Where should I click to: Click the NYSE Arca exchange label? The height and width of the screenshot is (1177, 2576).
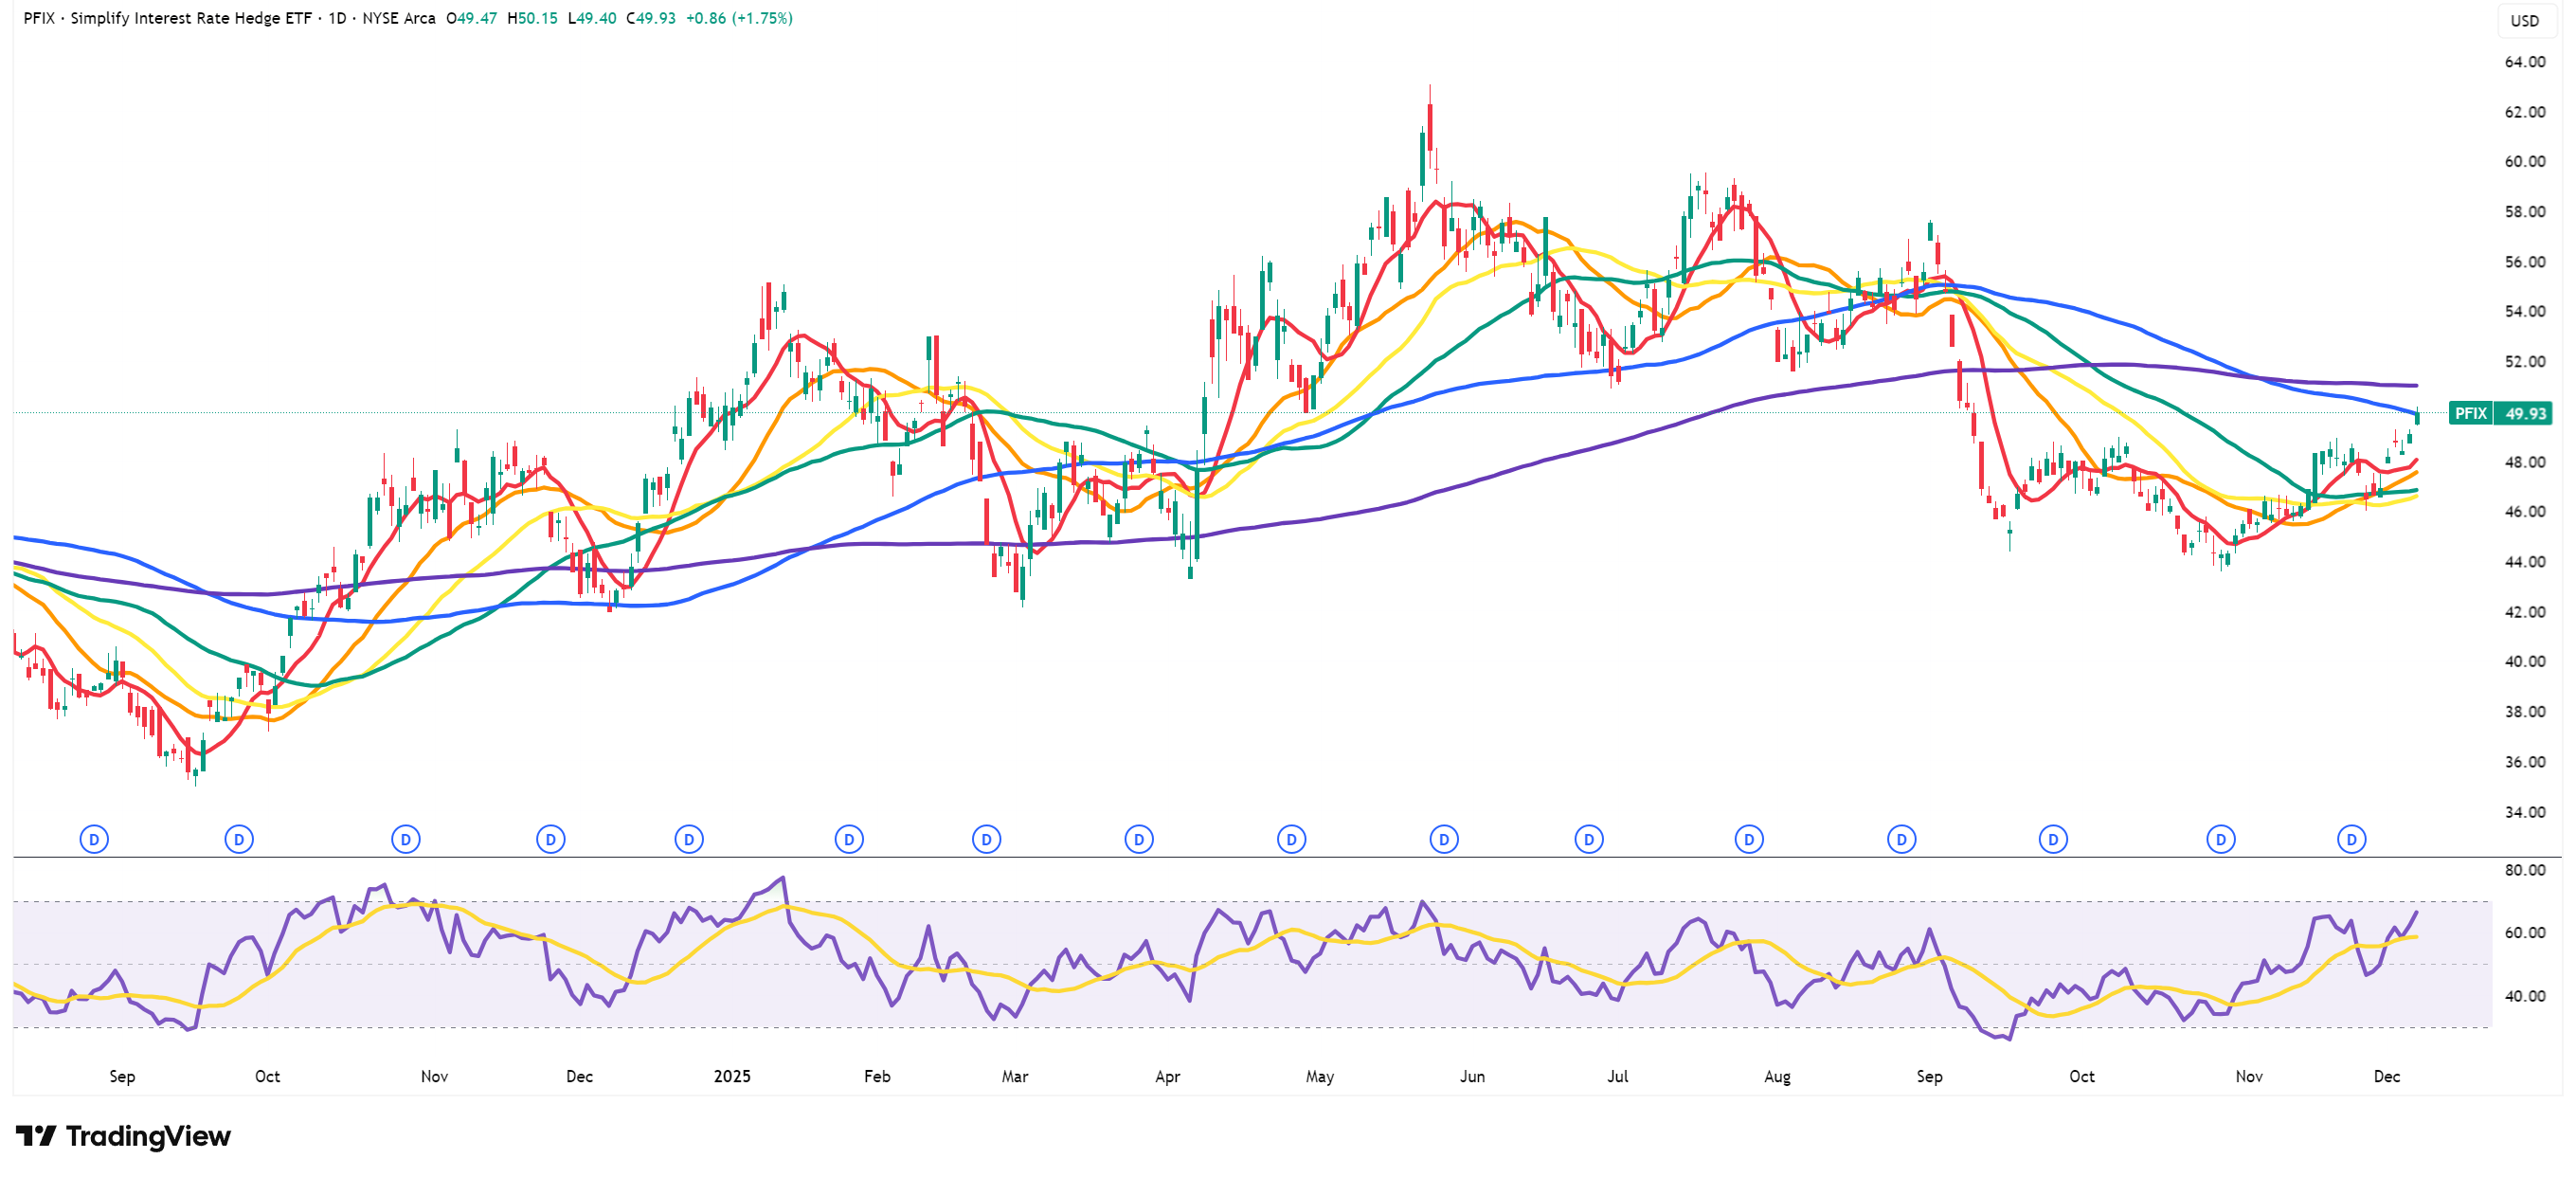[399, 18]
